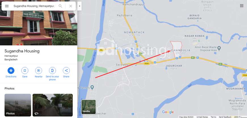Viewport: 247px width, 118px height.
Task: Open the Street View photo thumbnail
Action: 53,105
